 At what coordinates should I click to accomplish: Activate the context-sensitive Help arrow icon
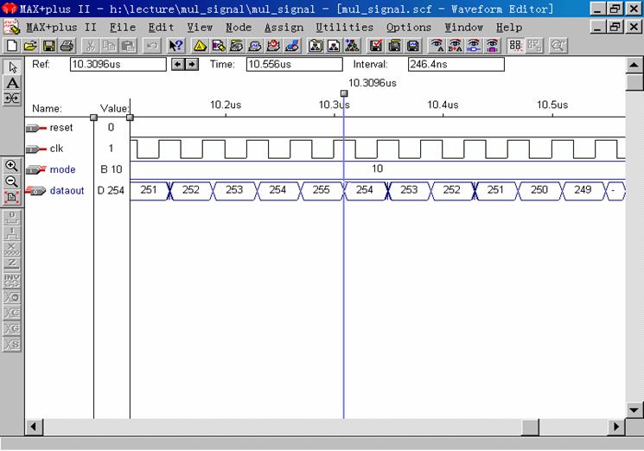pos(175,46)
